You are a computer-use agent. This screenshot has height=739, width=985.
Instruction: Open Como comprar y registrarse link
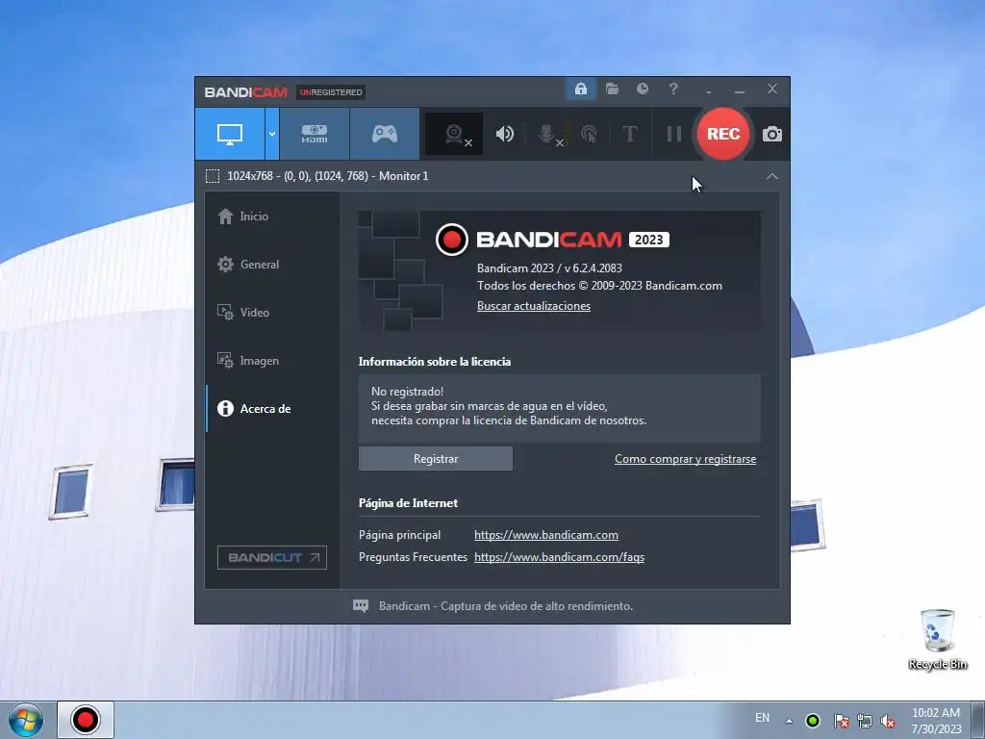(x=685, y=459)
